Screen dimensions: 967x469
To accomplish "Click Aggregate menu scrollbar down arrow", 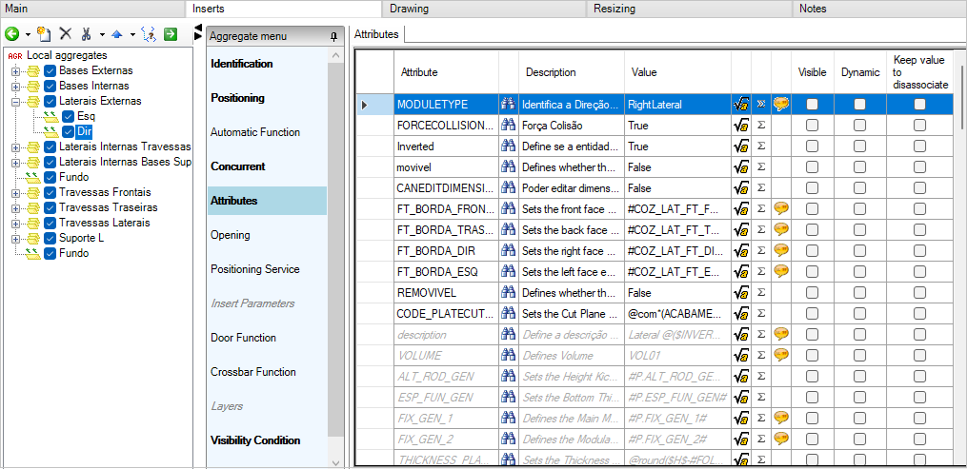I will 335,462.
